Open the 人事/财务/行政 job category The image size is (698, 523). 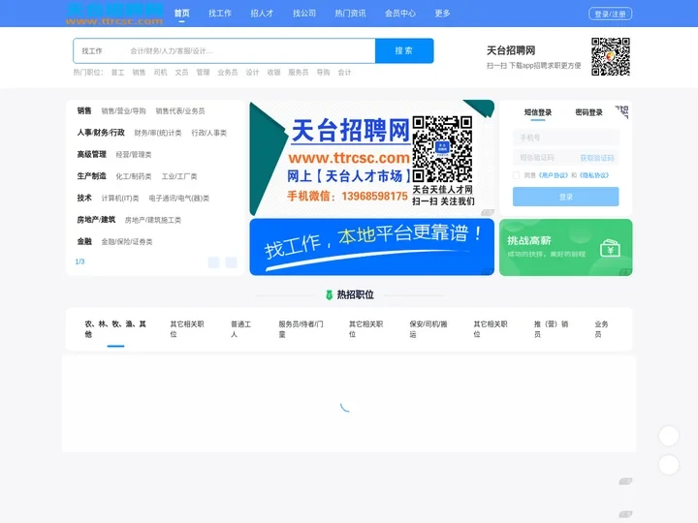click(x=101, y=133)
